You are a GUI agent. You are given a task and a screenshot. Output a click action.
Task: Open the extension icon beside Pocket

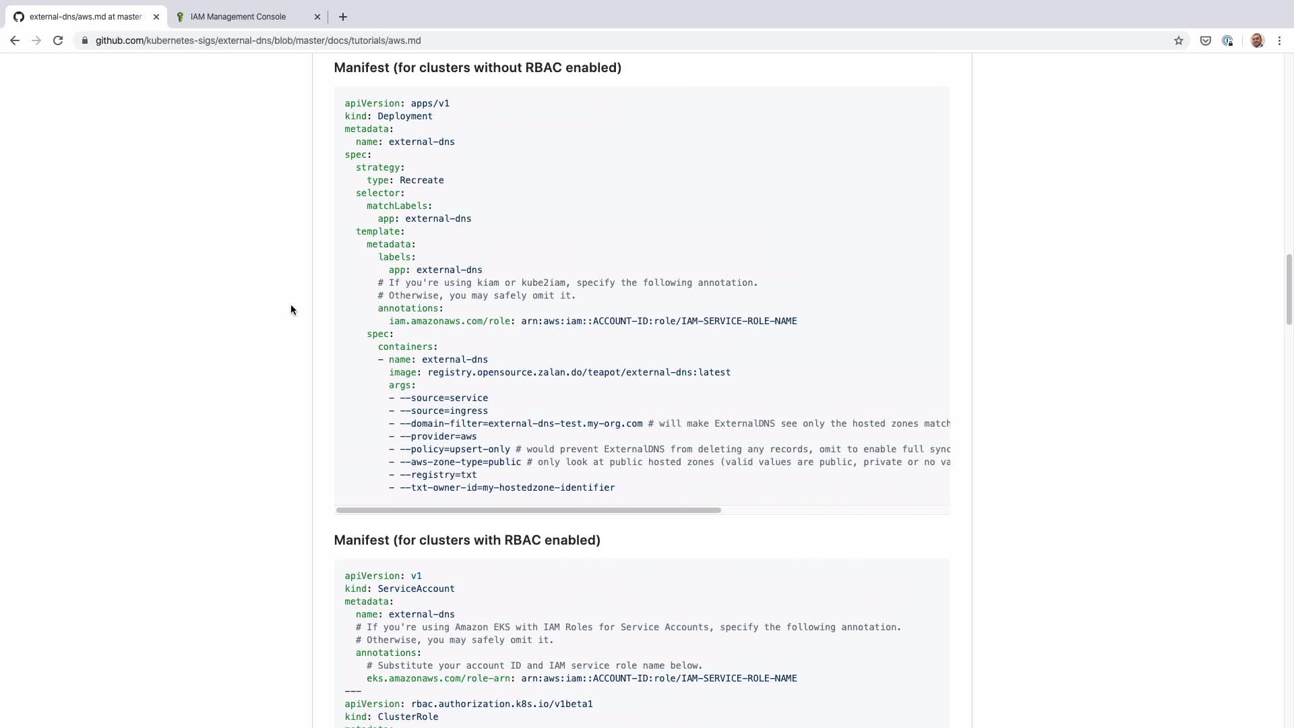coord(1227,40)
